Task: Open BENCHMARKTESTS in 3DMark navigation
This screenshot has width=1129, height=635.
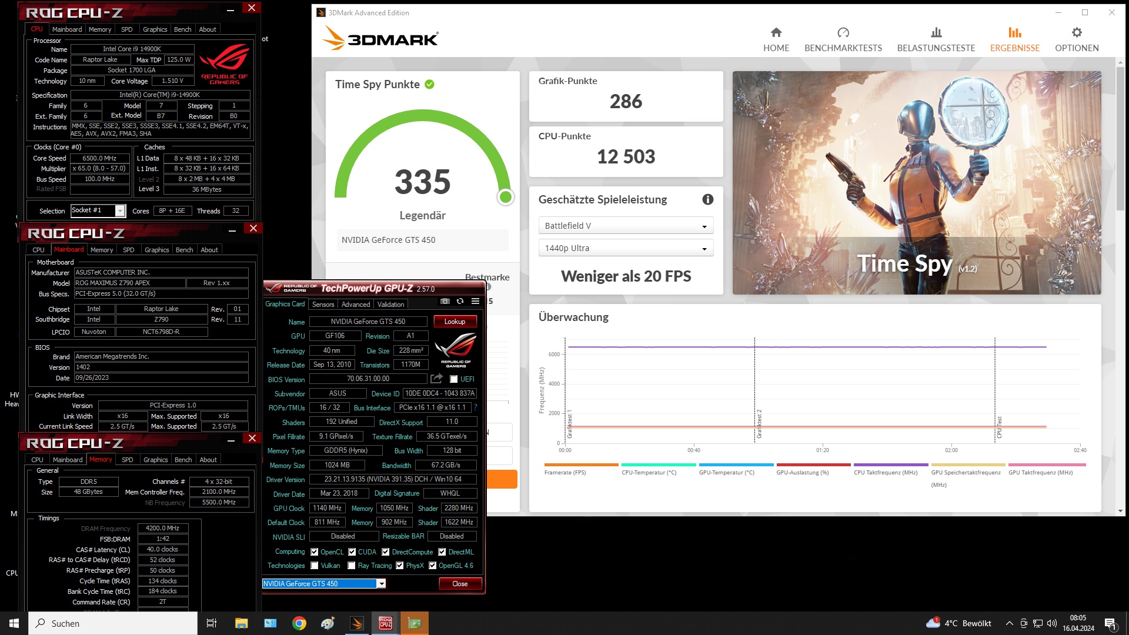Action: [843, 39]
